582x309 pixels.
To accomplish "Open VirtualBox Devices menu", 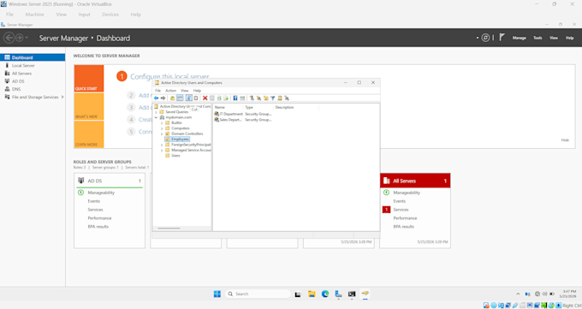I will [110, 15].
